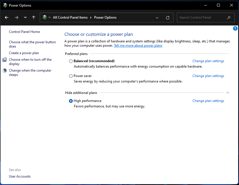Click the Power Options title bar icon
Image resolution: width=239 pixels, height=185 pixels.
coord(5,5)
